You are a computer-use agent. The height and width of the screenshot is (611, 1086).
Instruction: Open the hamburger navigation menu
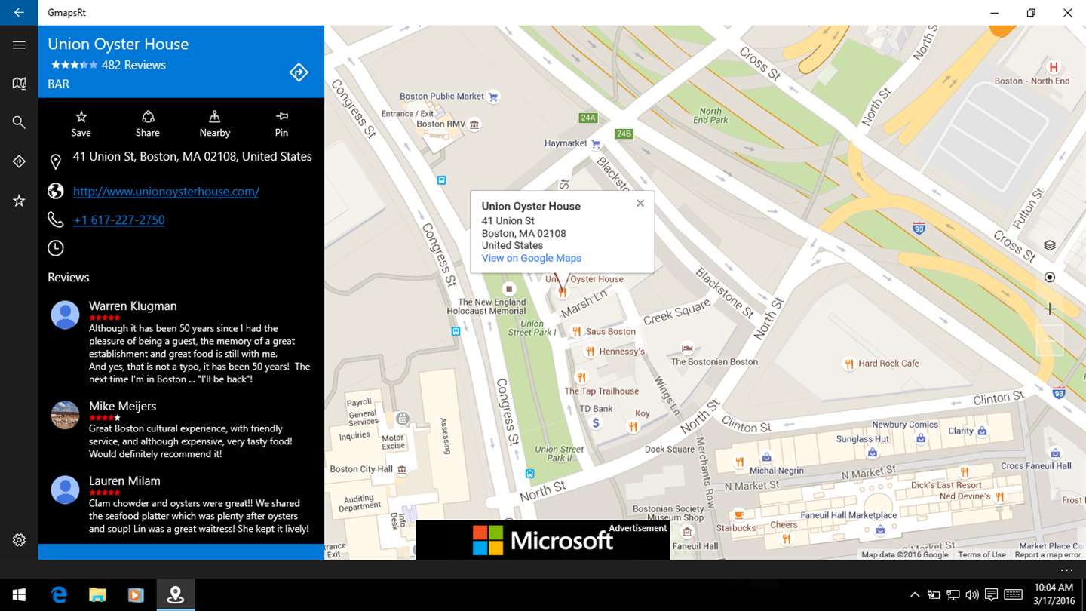[x=19, y=45]
